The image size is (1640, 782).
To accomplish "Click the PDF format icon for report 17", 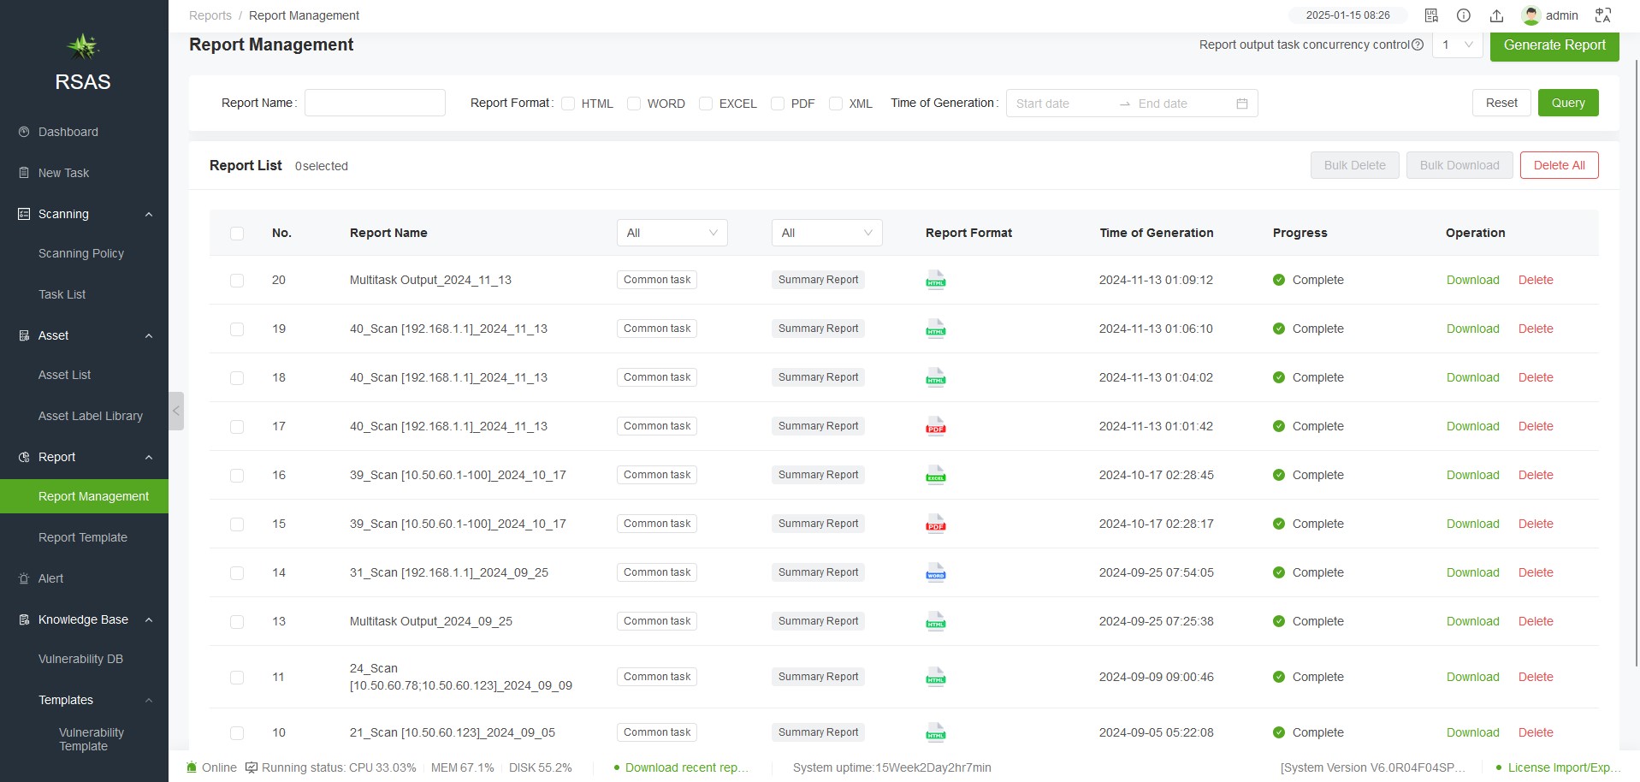I will tap(936, 426).
